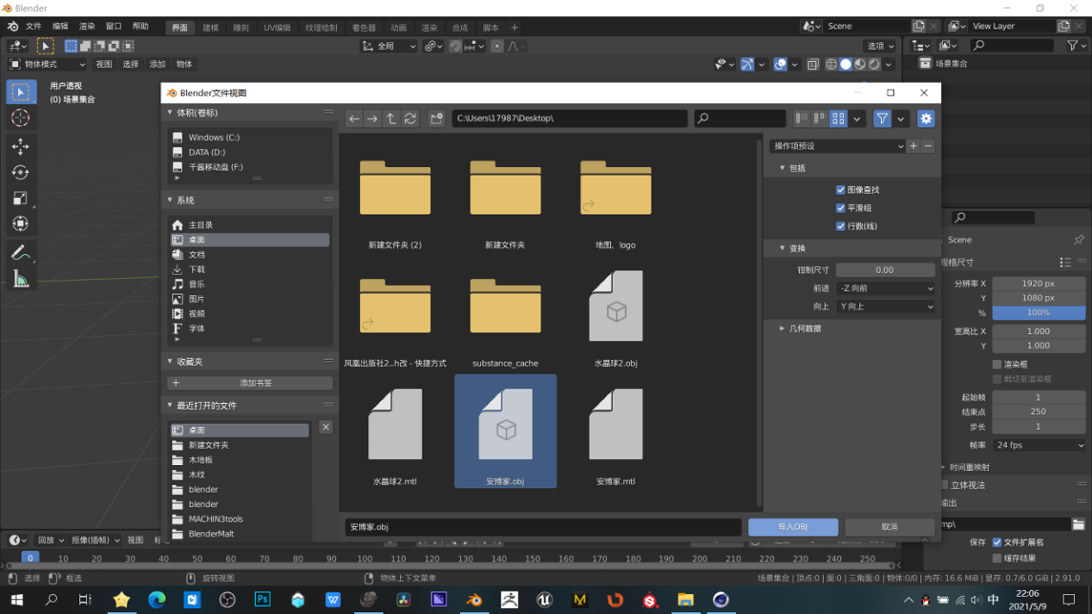Add a new operator preset
The image size is (1092, 614).
point(914,146)
